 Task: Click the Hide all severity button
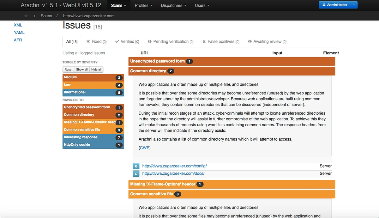[96, 69]
